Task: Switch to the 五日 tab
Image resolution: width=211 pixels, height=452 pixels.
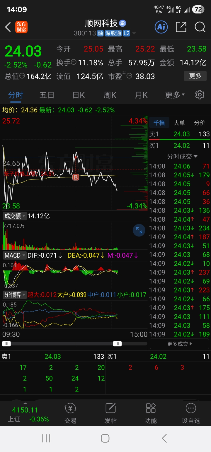Action: (47, 95)
